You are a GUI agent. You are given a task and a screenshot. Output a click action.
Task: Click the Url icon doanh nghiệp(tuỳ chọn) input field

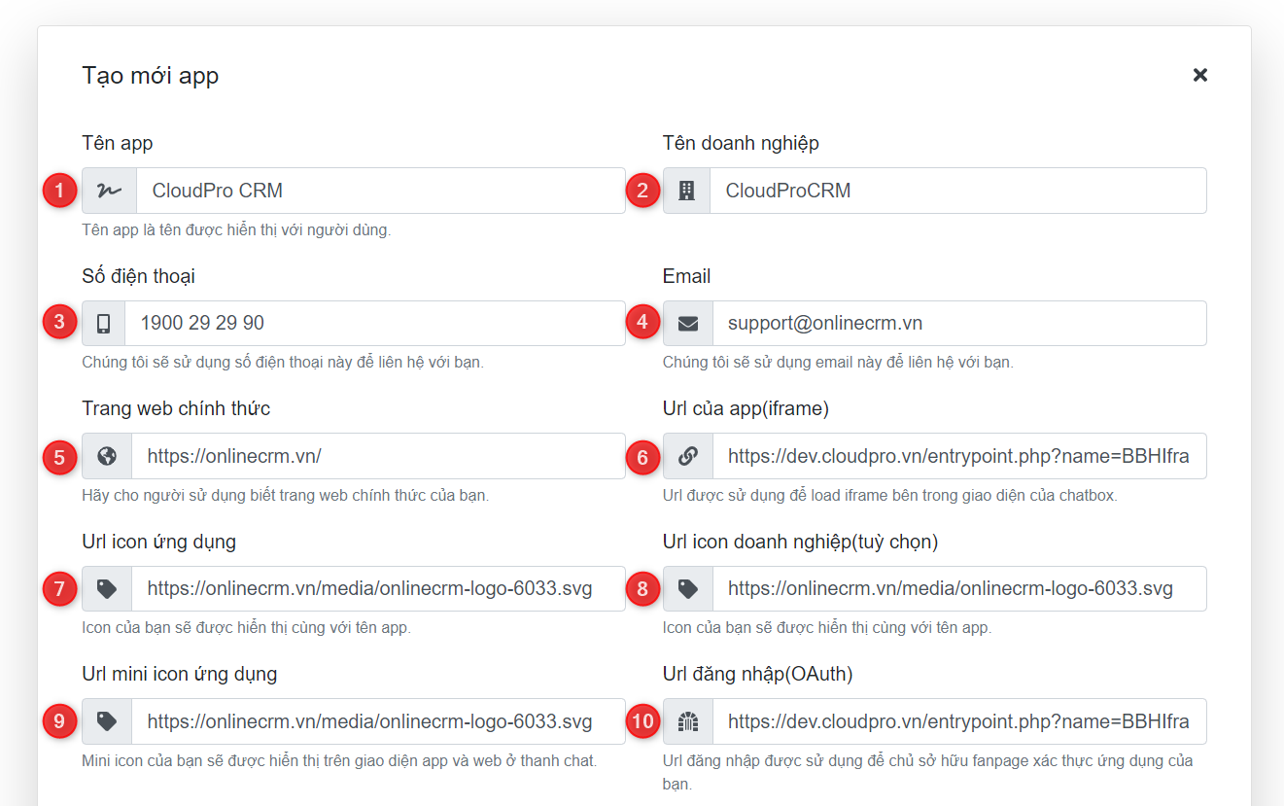[x=960, y=589]
